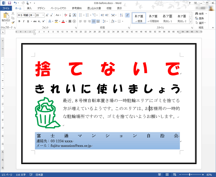Click the Character Shading icon

pos(70,21)
